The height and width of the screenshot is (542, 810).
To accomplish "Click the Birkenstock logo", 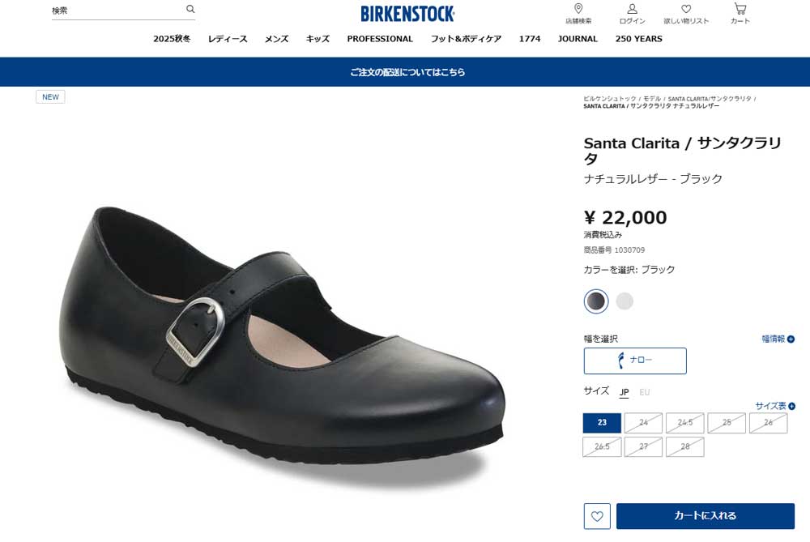I will click(x=407, y=14).
